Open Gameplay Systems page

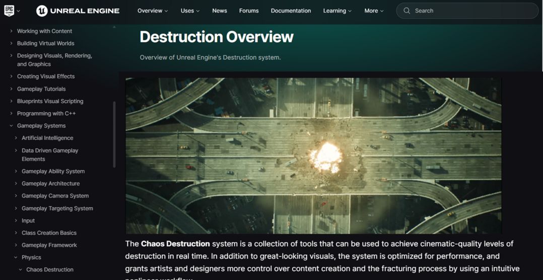point(41,126)
